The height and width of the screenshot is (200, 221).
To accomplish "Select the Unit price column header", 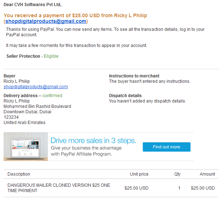I will pyautogui.click(x=139, y=174).
